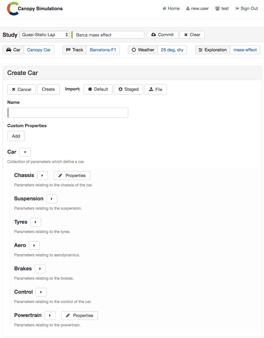264x338 pixels.
Task: Click the Track button
Action: [x=75, y=50]
